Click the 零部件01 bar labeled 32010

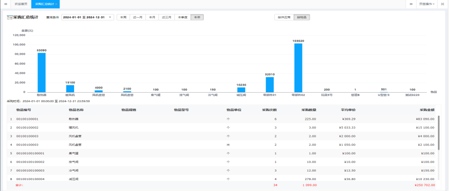pos(270,85)
